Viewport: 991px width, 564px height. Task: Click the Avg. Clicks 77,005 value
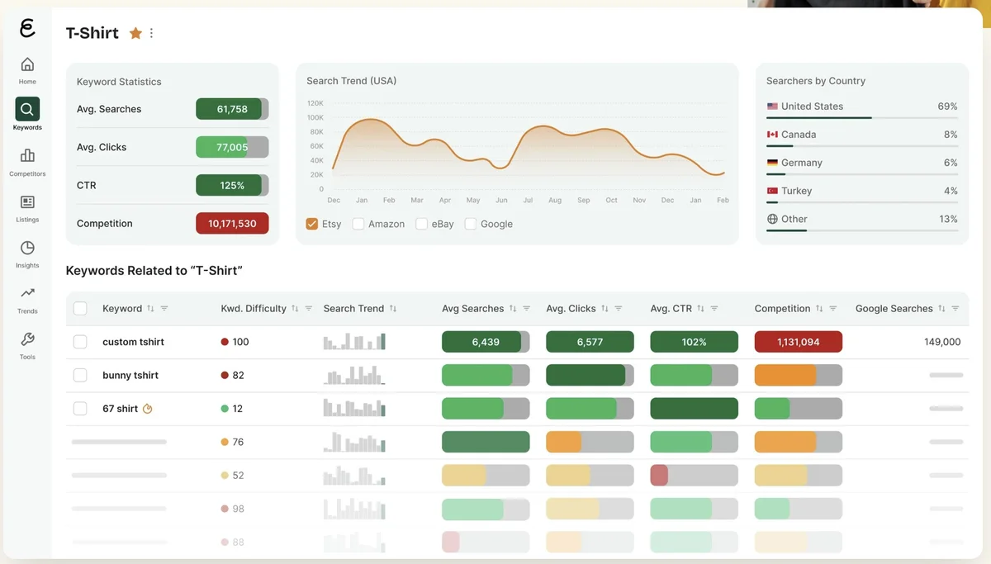[x=232, y=147]
